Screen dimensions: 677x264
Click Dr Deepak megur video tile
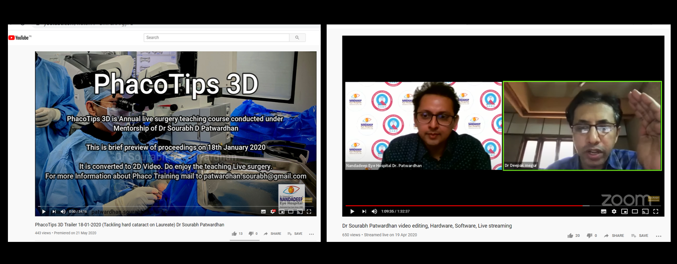coord(582,126)
